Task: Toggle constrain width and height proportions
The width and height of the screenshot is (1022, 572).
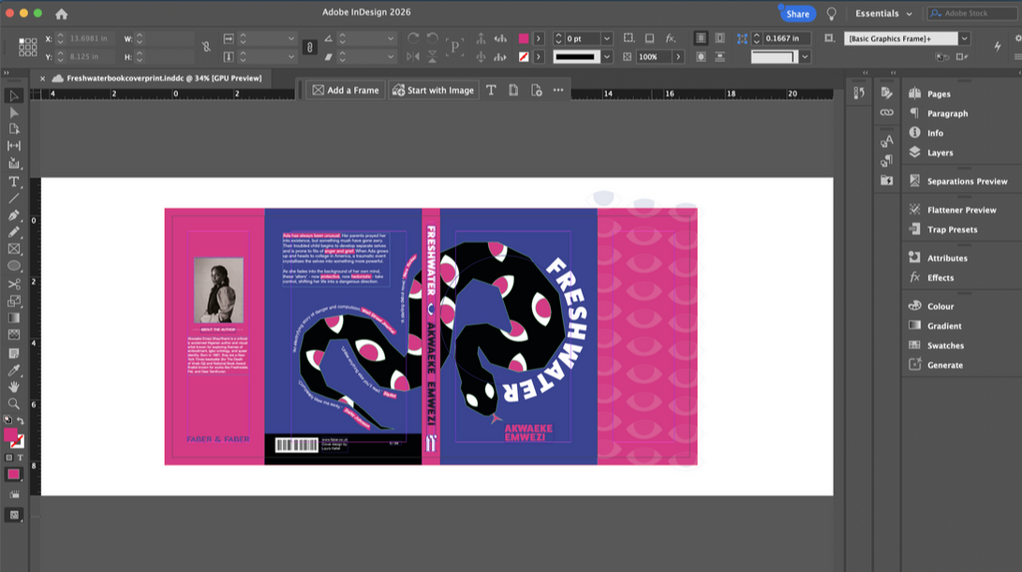Action: pyautogui.click(x=206, y=47)
